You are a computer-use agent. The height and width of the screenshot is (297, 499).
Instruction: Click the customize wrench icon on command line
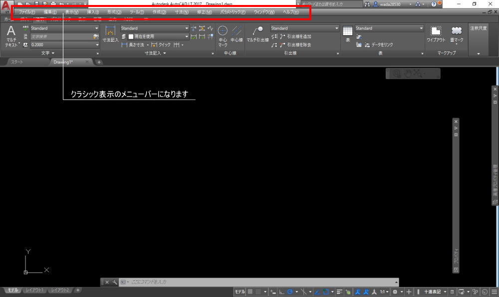click(115, 282)
